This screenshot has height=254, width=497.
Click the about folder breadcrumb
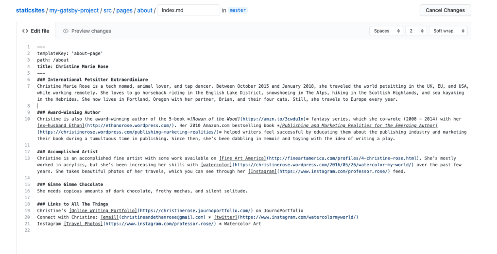coord(145,10)
